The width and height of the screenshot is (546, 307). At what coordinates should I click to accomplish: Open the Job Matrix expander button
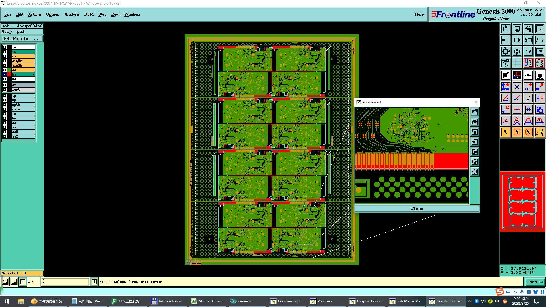[22, 39]
